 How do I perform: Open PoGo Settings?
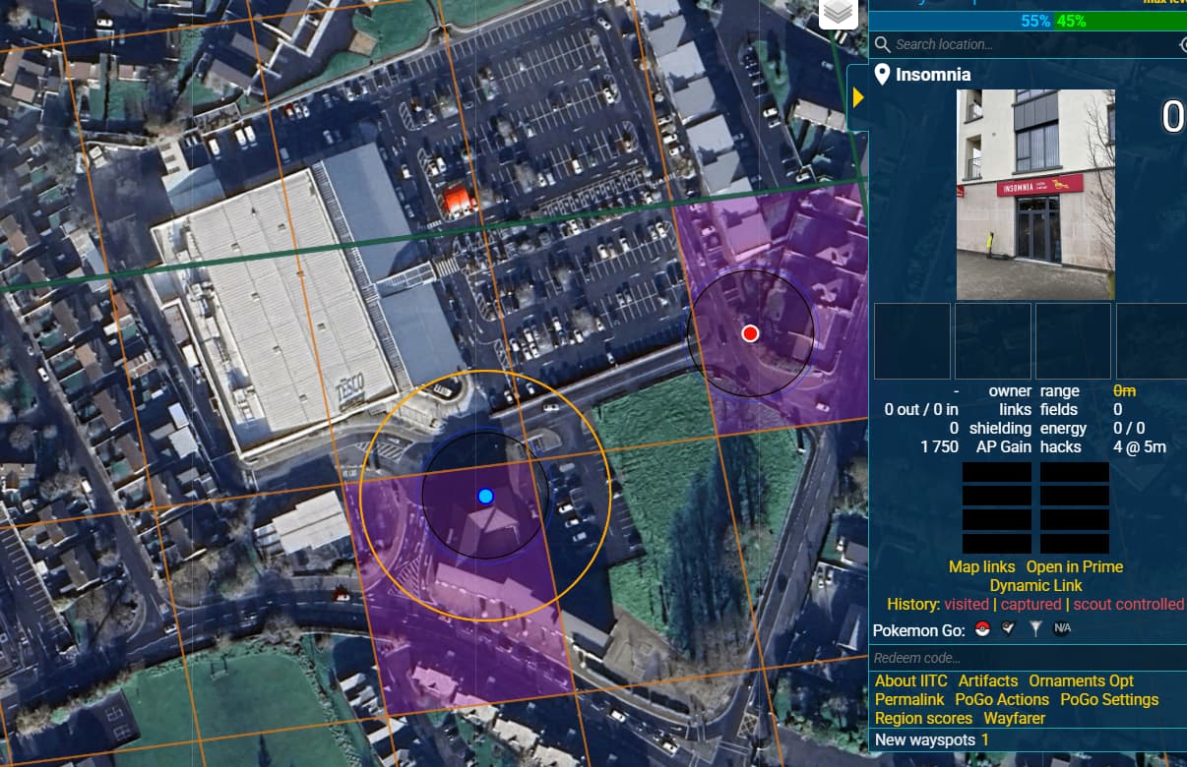1109,699
